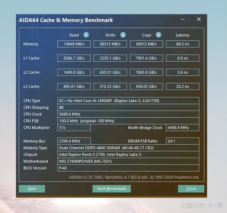
Task: Click the Memory Latency 88.5 ns field
Action: 182,44
